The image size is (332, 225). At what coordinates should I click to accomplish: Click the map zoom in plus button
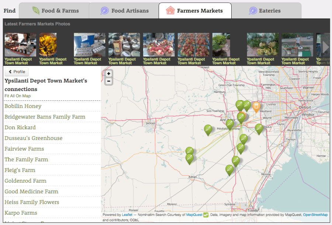point(108,74)
